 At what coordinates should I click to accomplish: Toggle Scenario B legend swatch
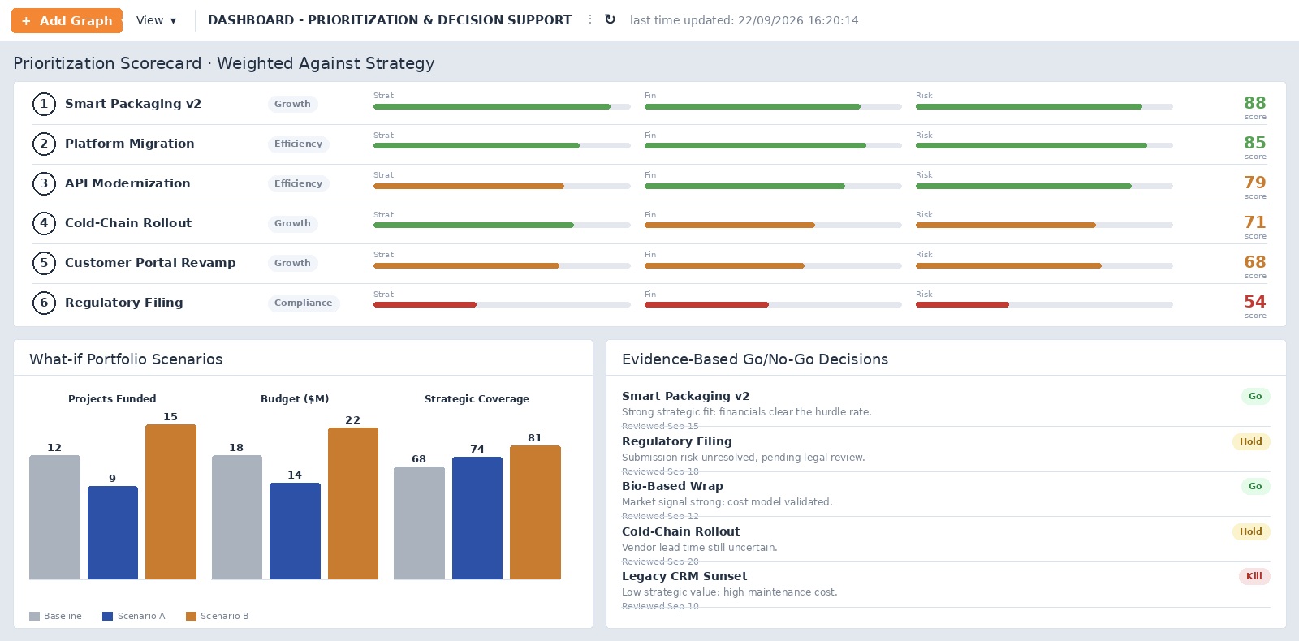pos(191,617)
